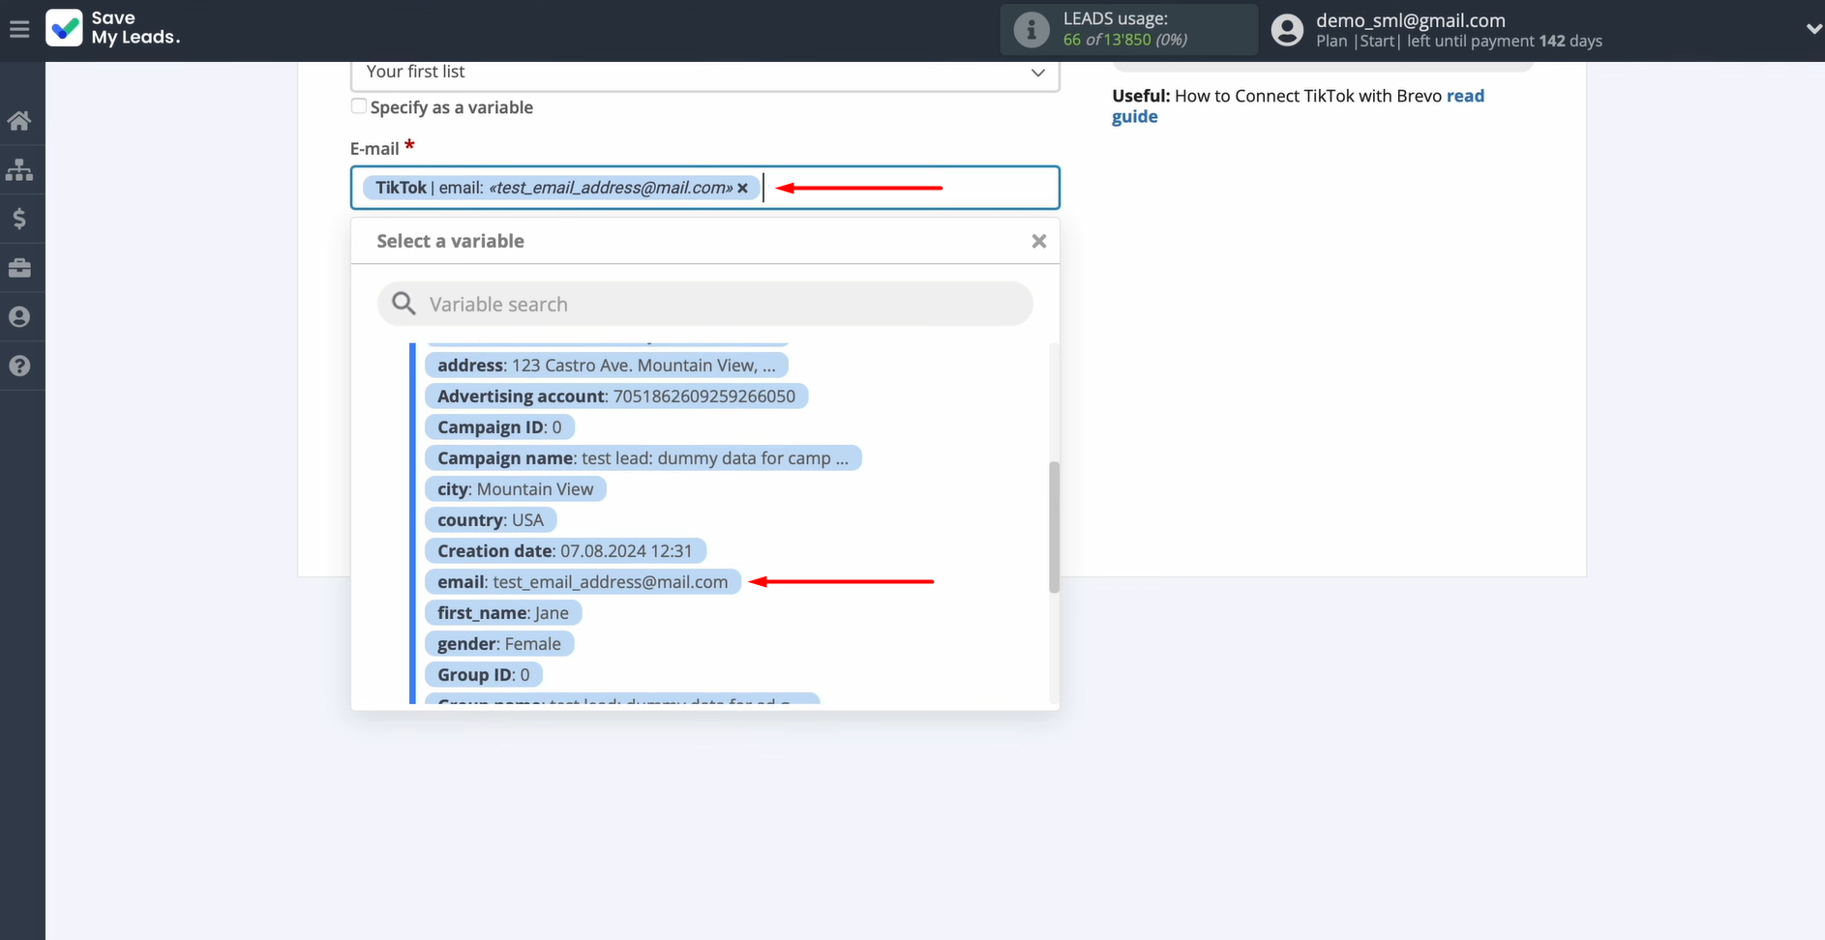Open the help question mark icon
1825x940 pixels.
19,367
